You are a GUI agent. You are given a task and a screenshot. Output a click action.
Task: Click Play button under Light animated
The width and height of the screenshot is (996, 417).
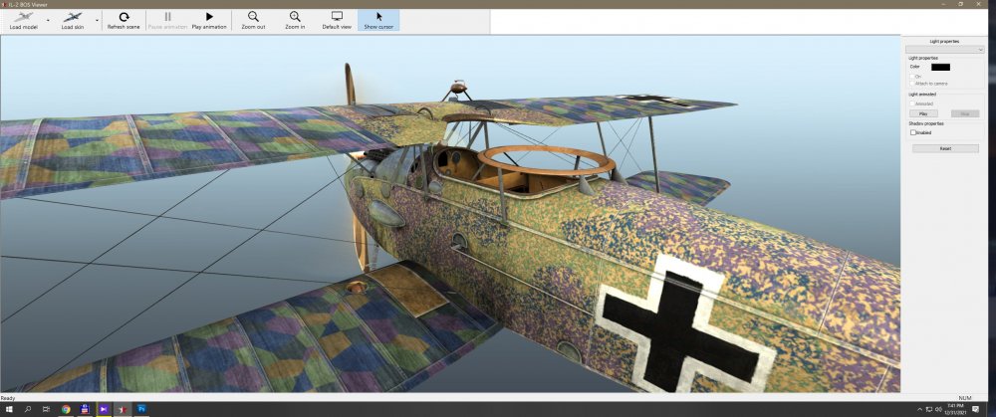(x=923, y=113)
